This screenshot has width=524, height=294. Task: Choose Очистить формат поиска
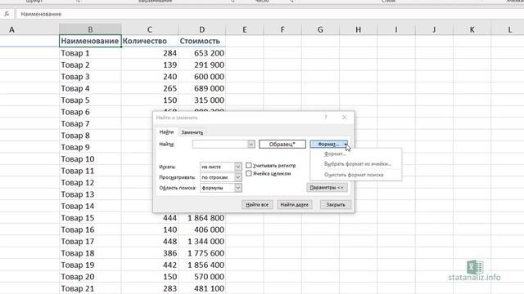(354, 175)
